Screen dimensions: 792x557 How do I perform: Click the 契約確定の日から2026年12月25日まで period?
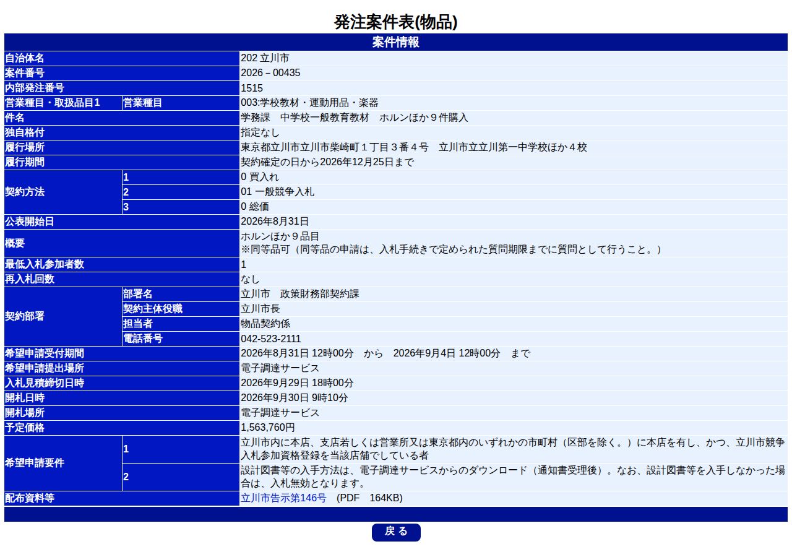[x=327, y=162]
